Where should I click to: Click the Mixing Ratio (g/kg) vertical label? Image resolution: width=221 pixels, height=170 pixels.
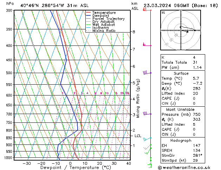pyautogui.click(x=138, y=98)
